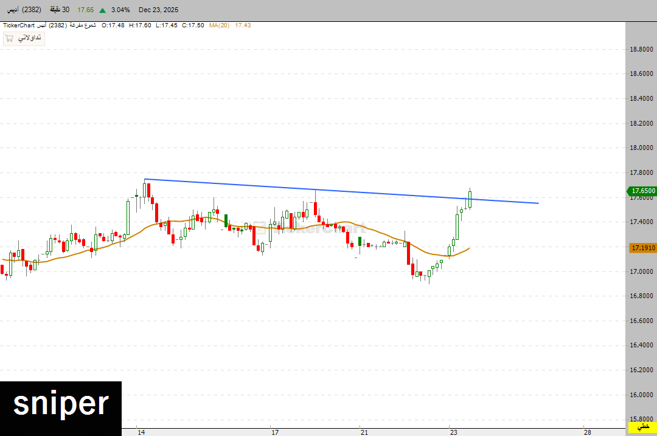The height and width of the screenshot is (436, 657).
Task: Click the O:17.48 open value
Action: (x=113, y=26)
